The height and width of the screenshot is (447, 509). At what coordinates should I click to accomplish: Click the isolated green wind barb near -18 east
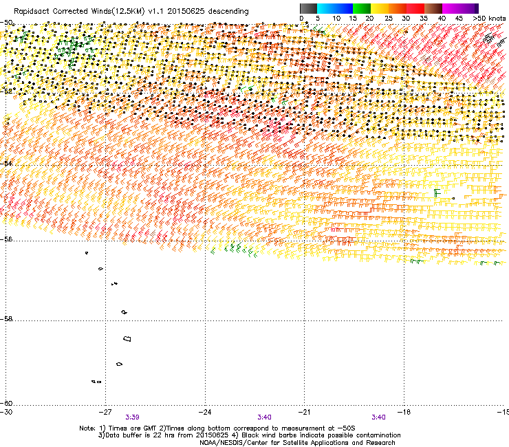point(437,193)
